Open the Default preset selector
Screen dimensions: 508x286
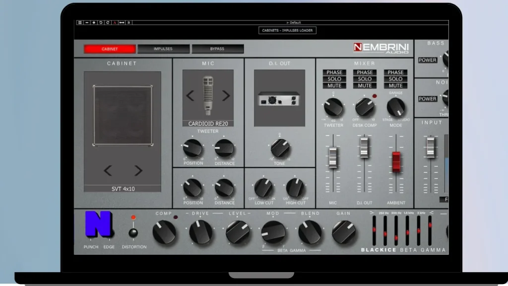(294, 23)
